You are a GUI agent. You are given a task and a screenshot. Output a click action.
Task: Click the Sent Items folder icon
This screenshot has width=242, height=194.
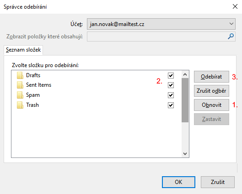20,85
